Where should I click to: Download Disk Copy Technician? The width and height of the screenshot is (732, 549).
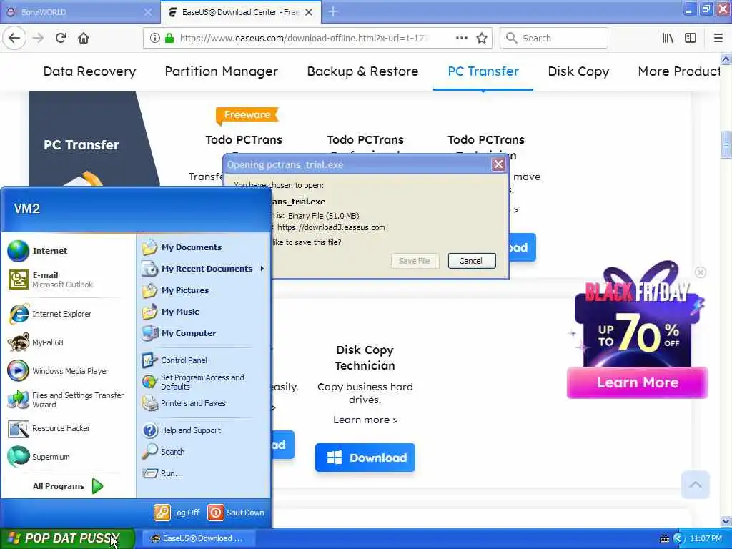[365, 457]
